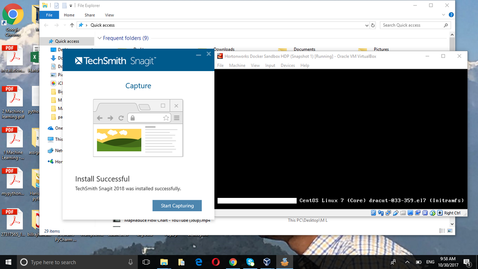Click the Cortana microphone icon
This screenshot has height=269, width=478.
[x=131, y=262]
